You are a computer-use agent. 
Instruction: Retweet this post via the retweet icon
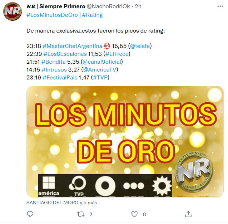[x=81, y=214]
